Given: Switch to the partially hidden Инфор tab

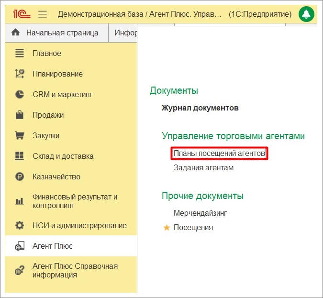Looking at the screenshot, I should pos(123,33).
